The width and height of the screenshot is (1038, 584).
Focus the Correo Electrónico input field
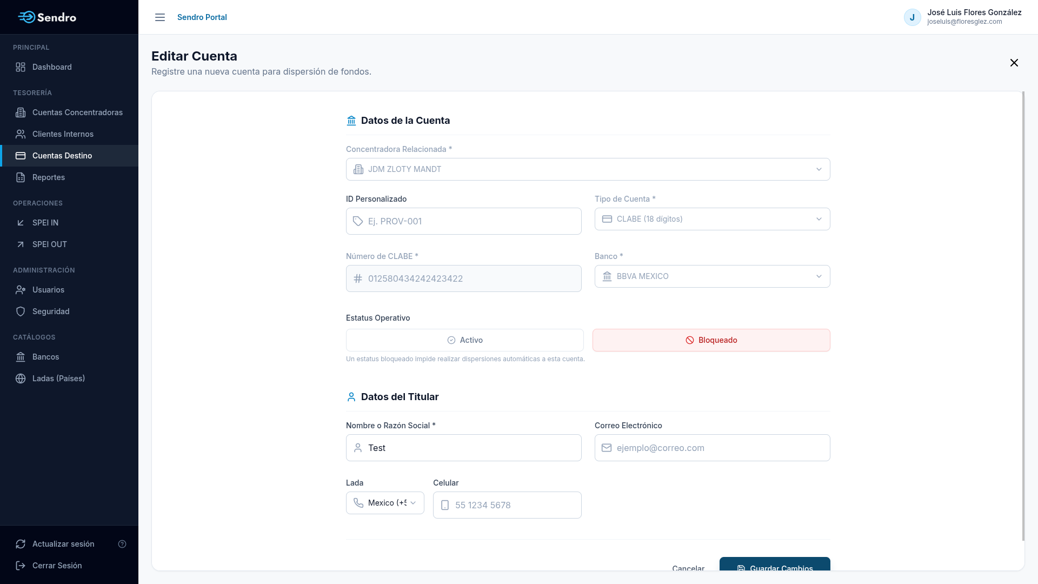pyautogui.click(x=713, y=448)
